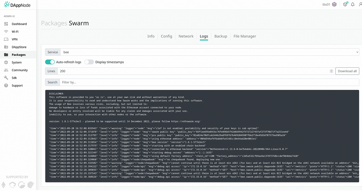Click the circular G supporter logo
Screen dimensions: 362x191
(x=22, y=185)
